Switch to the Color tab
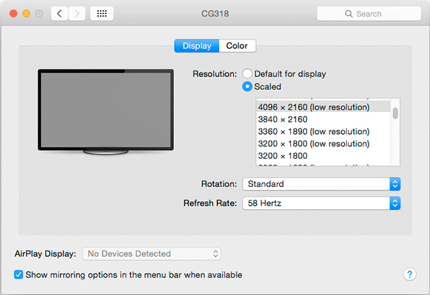This screenshot has height=295, width=430. click(237, 46)
